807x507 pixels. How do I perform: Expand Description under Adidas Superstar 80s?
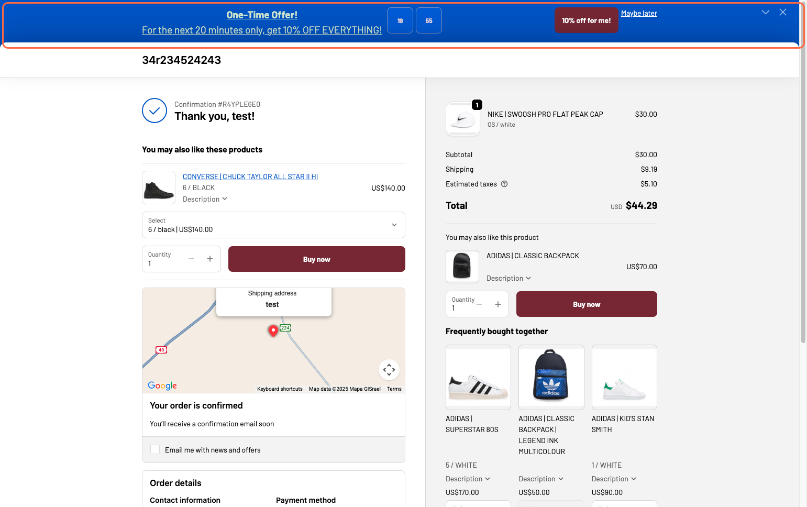pos(468,479)
